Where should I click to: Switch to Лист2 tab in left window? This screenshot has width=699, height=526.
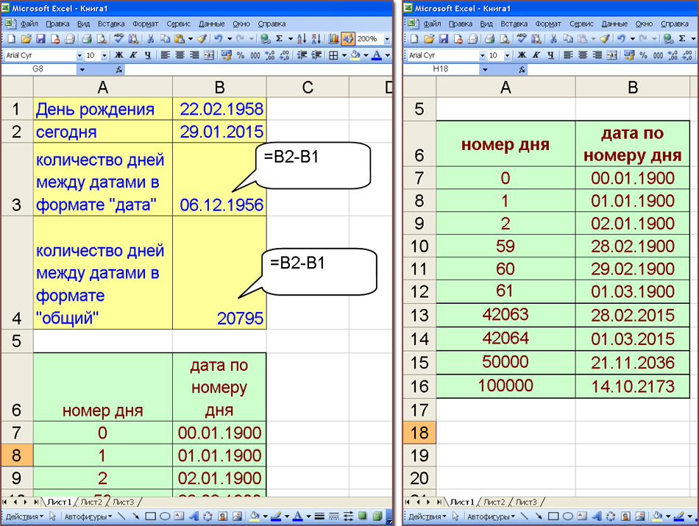click(x=91, y=502)
